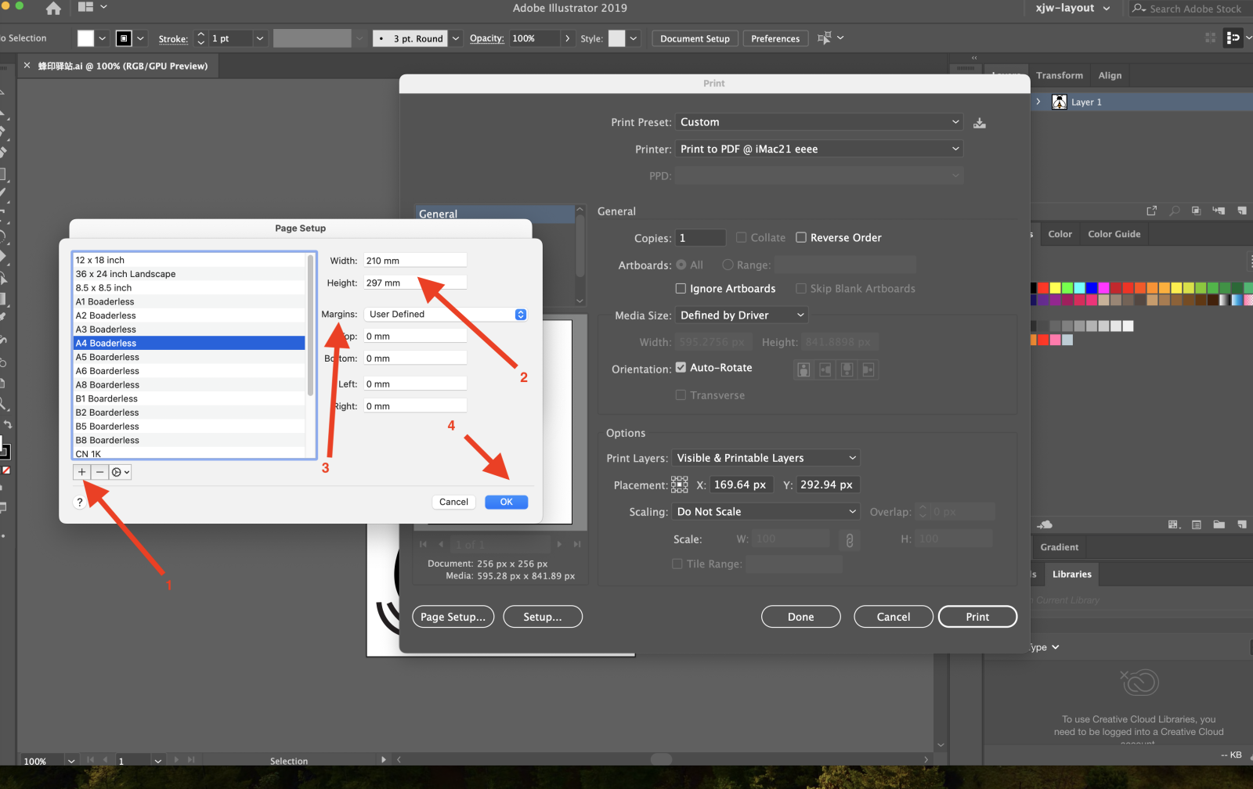Pick the yellow swatch next to red
This screenshot has height=789, width=1253.
coord(1055,288)
